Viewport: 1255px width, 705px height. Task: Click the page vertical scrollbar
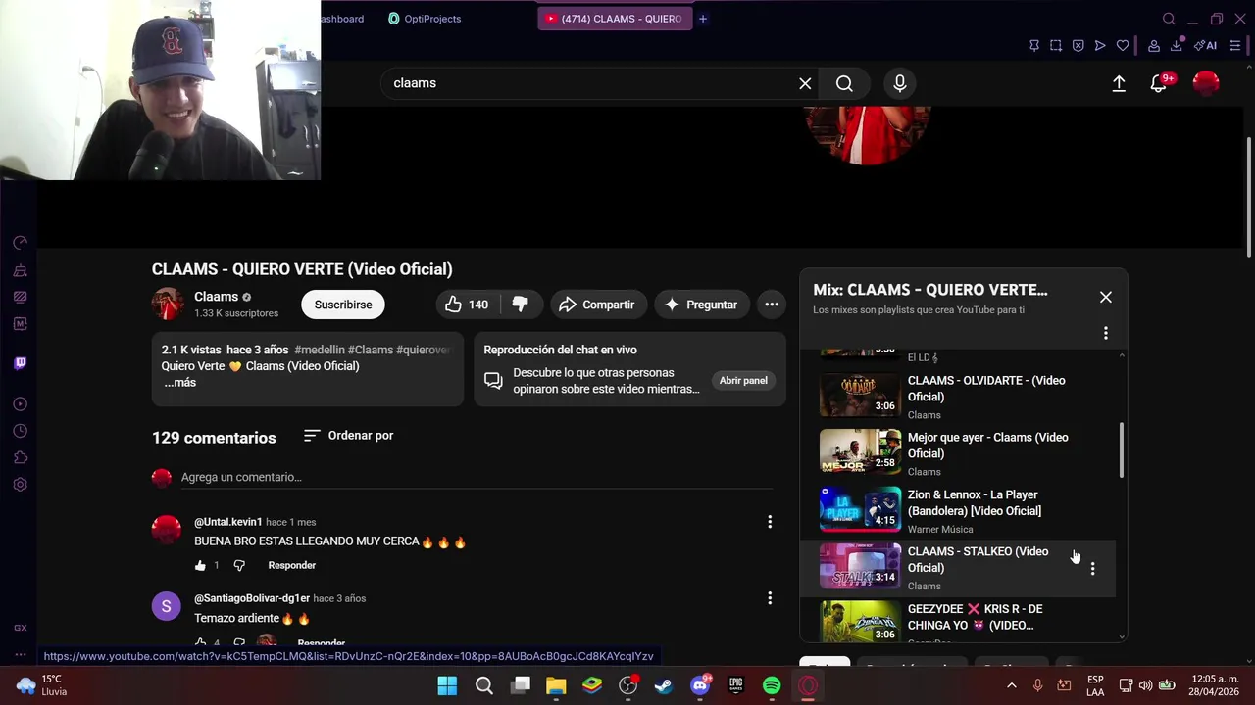tap(1248, 196)
